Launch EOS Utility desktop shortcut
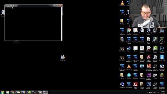This screenshot has width=167, height=94. coord(162,31)
